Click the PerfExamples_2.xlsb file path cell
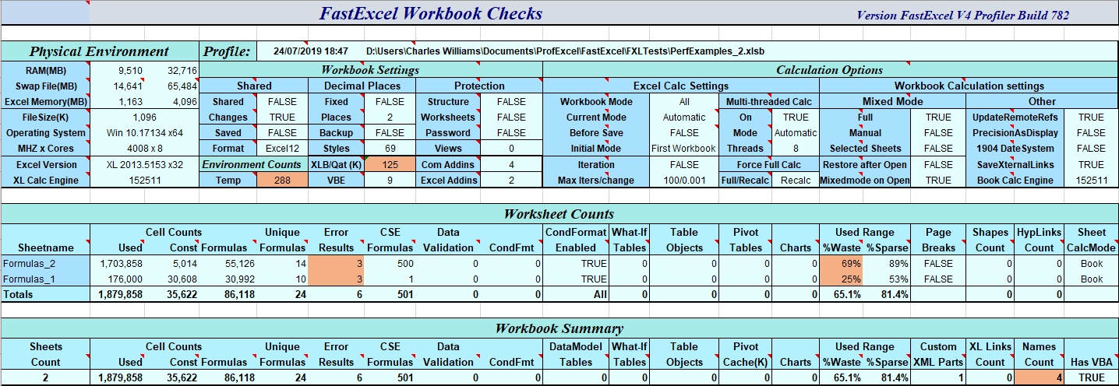 click(x=564, y=51)
